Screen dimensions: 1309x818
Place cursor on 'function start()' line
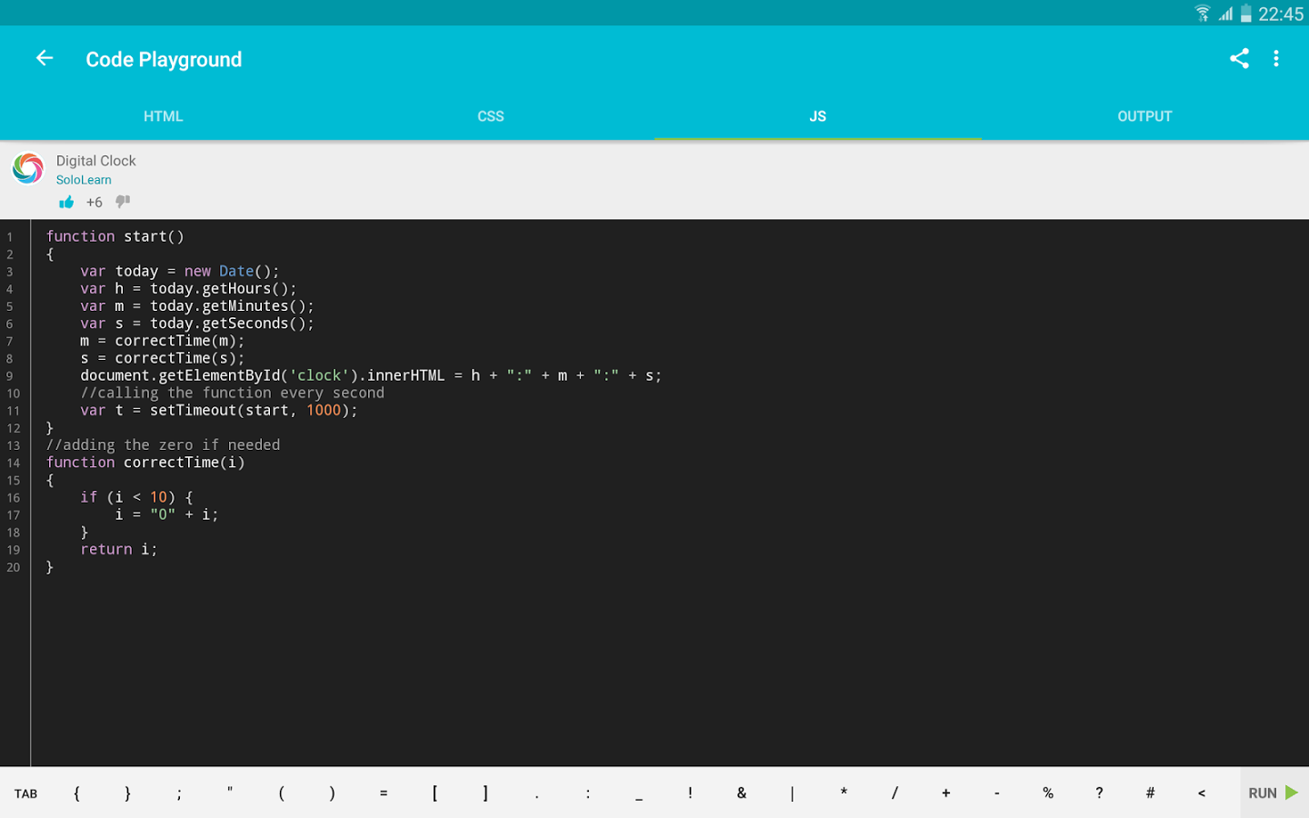(x=115, y=236)
